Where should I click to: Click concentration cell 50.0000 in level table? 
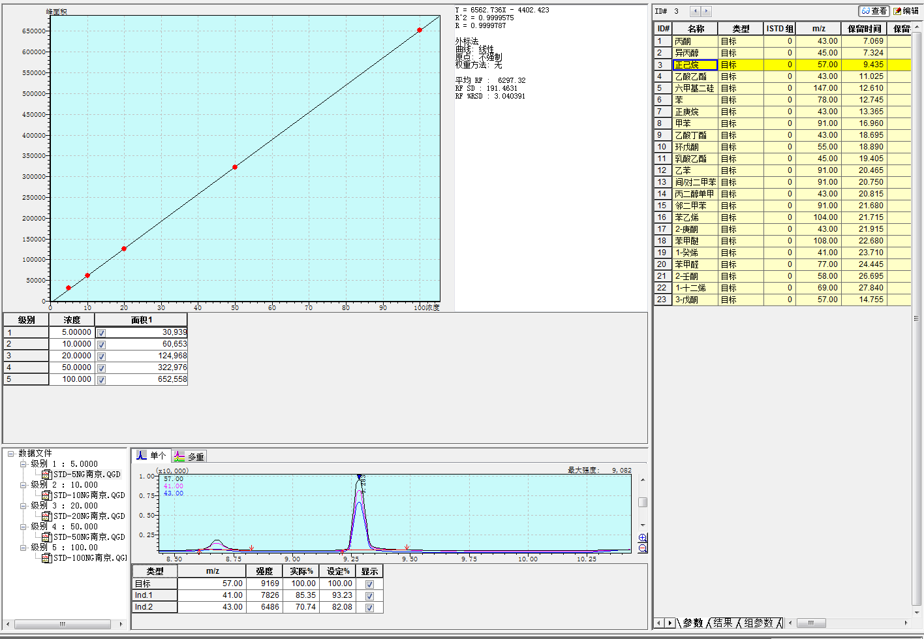tap(72, 367)
